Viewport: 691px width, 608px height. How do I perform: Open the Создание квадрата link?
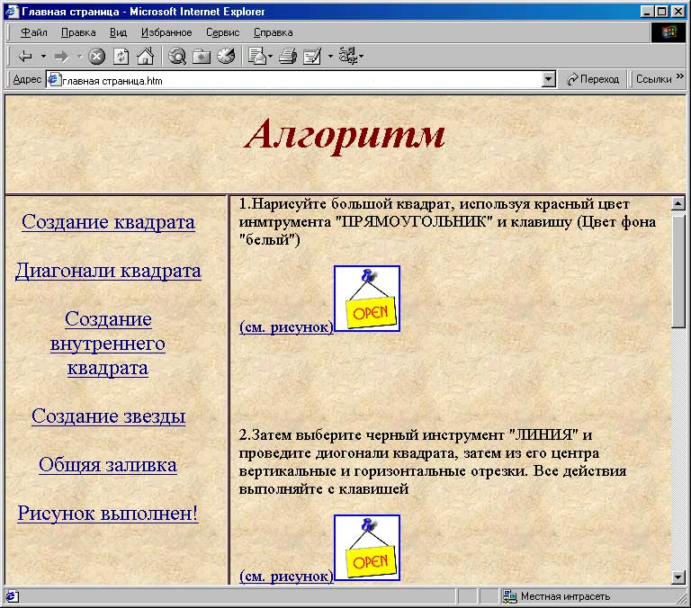[x=108, y=221]
